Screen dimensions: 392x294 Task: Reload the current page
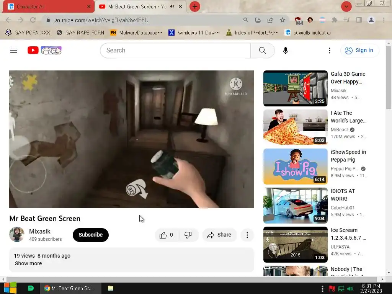tap(33, 20)
